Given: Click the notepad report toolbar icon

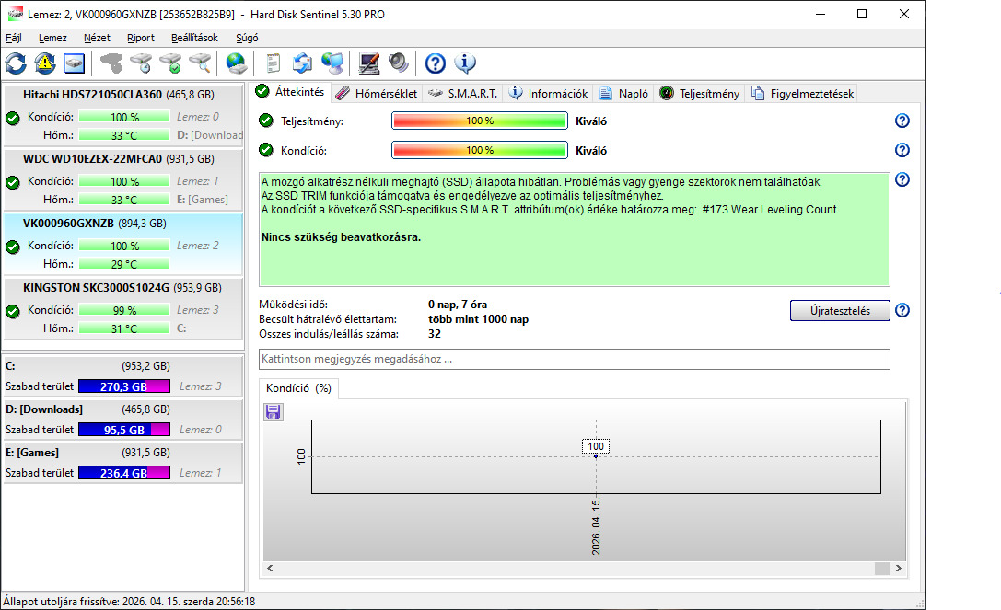Looking at the screenshot, I should tap(274, 63).
